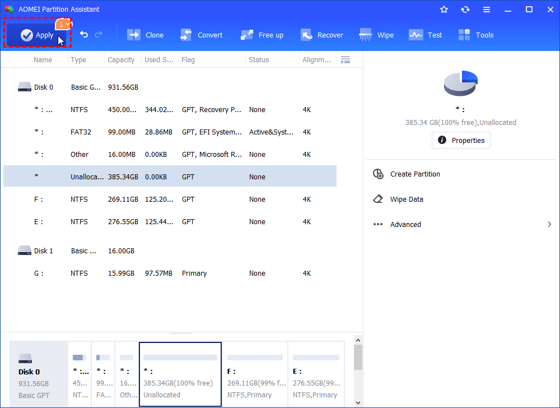Select the FAT32 block in disk map
The height and width of the screenshot is (408, 560).
103,374
